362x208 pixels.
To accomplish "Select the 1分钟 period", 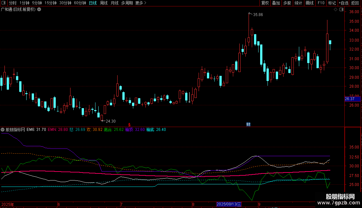I will (x=24, y=3).
